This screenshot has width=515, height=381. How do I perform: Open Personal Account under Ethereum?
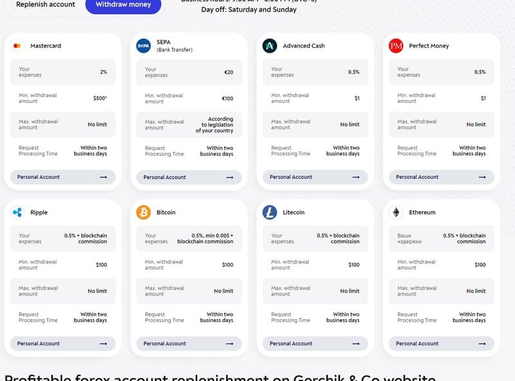(441, 344)
